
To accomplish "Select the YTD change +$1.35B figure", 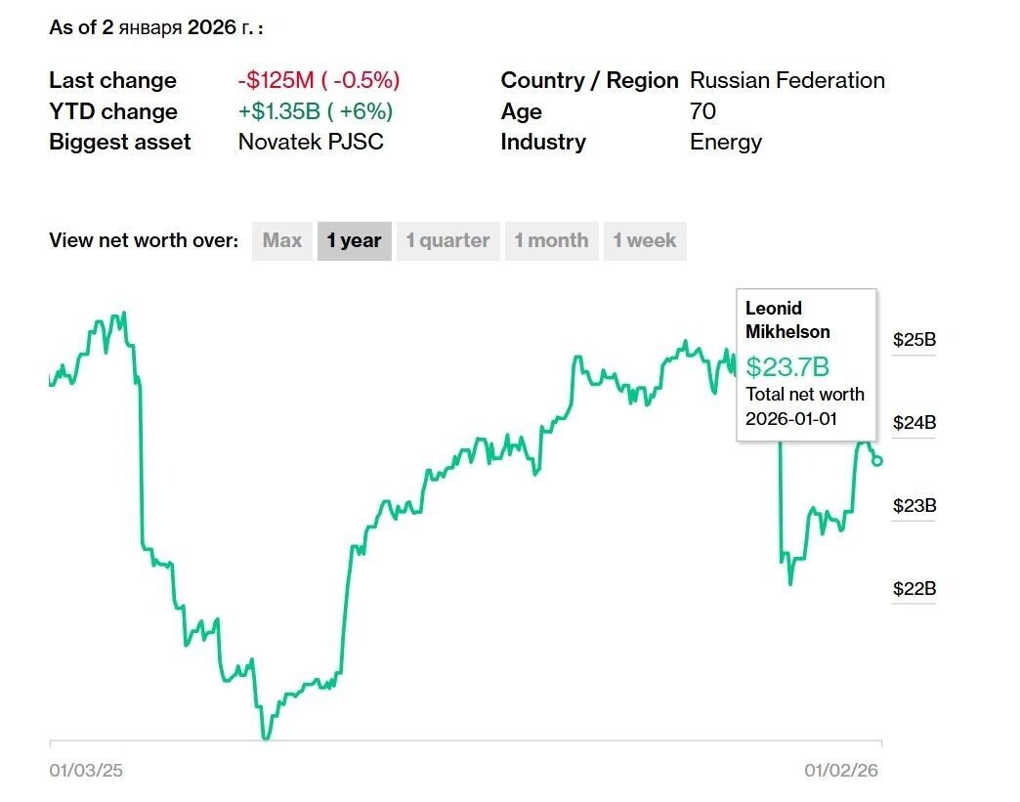I will click(x=315, y=111).
